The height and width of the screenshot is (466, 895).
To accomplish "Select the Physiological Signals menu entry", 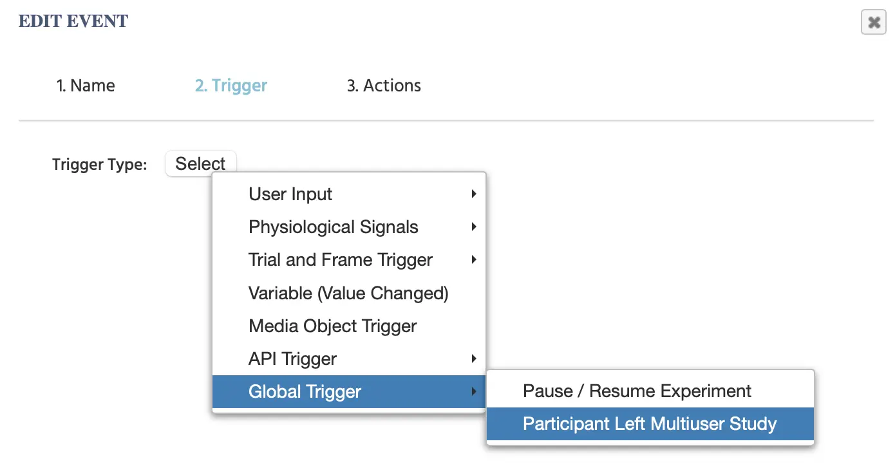I will pos(333,227).
